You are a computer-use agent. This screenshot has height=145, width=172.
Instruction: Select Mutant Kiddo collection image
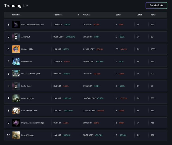pyautogui.click(x=16, y=49)
